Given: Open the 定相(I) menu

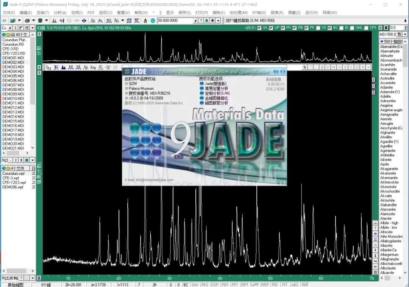Looking at the screenshot, I should pyautogui.click(x=76, y=12).
